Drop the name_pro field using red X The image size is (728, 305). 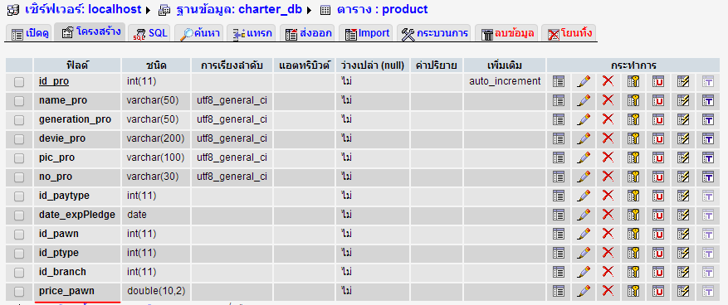[x=608, y=100]
